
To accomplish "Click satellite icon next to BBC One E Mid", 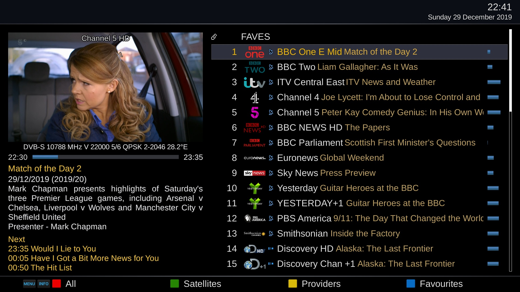I will pos(271,52).
